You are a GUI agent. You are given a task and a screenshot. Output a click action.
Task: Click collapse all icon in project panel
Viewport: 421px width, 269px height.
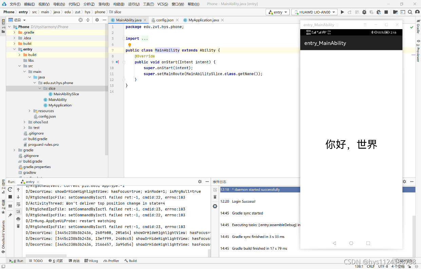pos(88,20)
